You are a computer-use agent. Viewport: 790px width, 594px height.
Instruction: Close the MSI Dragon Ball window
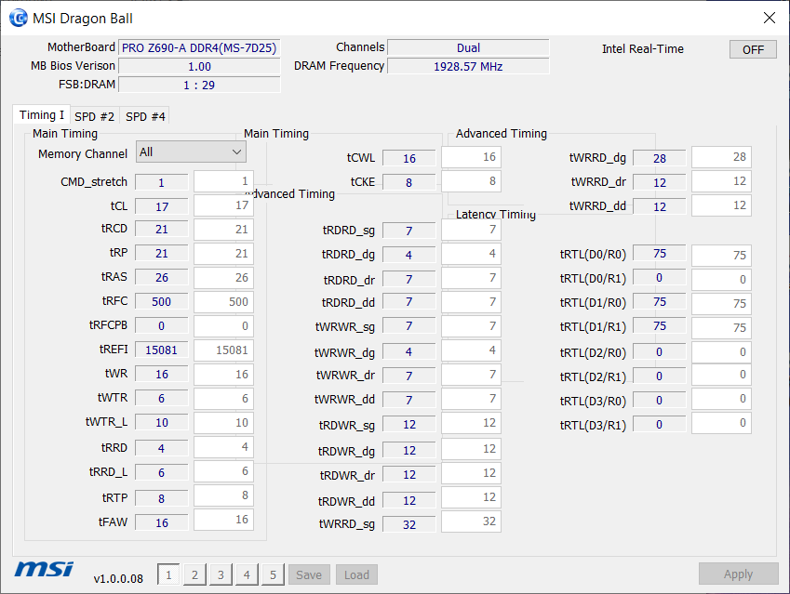click(x=769, y=18)
